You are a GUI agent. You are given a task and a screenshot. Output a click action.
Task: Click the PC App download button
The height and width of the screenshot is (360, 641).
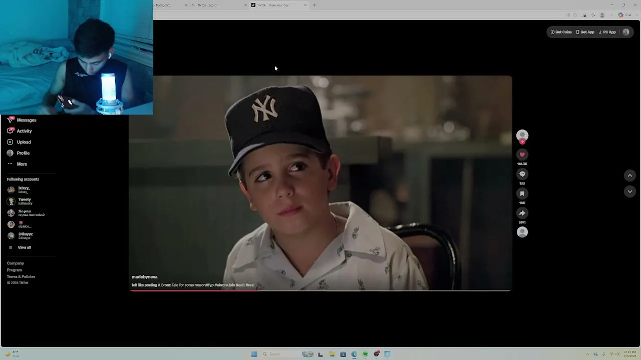607,32
